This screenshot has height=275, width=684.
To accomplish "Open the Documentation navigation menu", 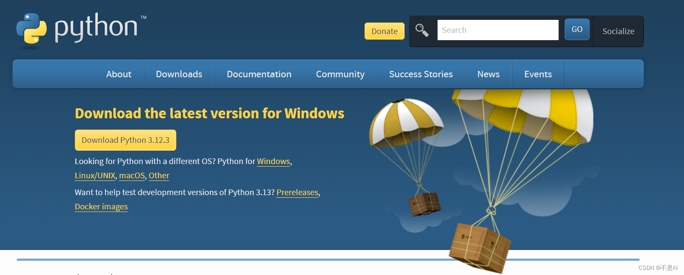I will coord(259,74).
